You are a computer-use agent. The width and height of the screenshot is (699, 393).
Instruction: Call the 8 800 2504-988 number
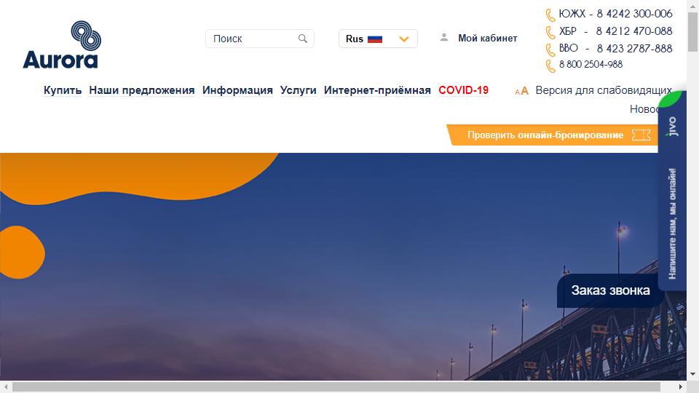tap(591, 64)
